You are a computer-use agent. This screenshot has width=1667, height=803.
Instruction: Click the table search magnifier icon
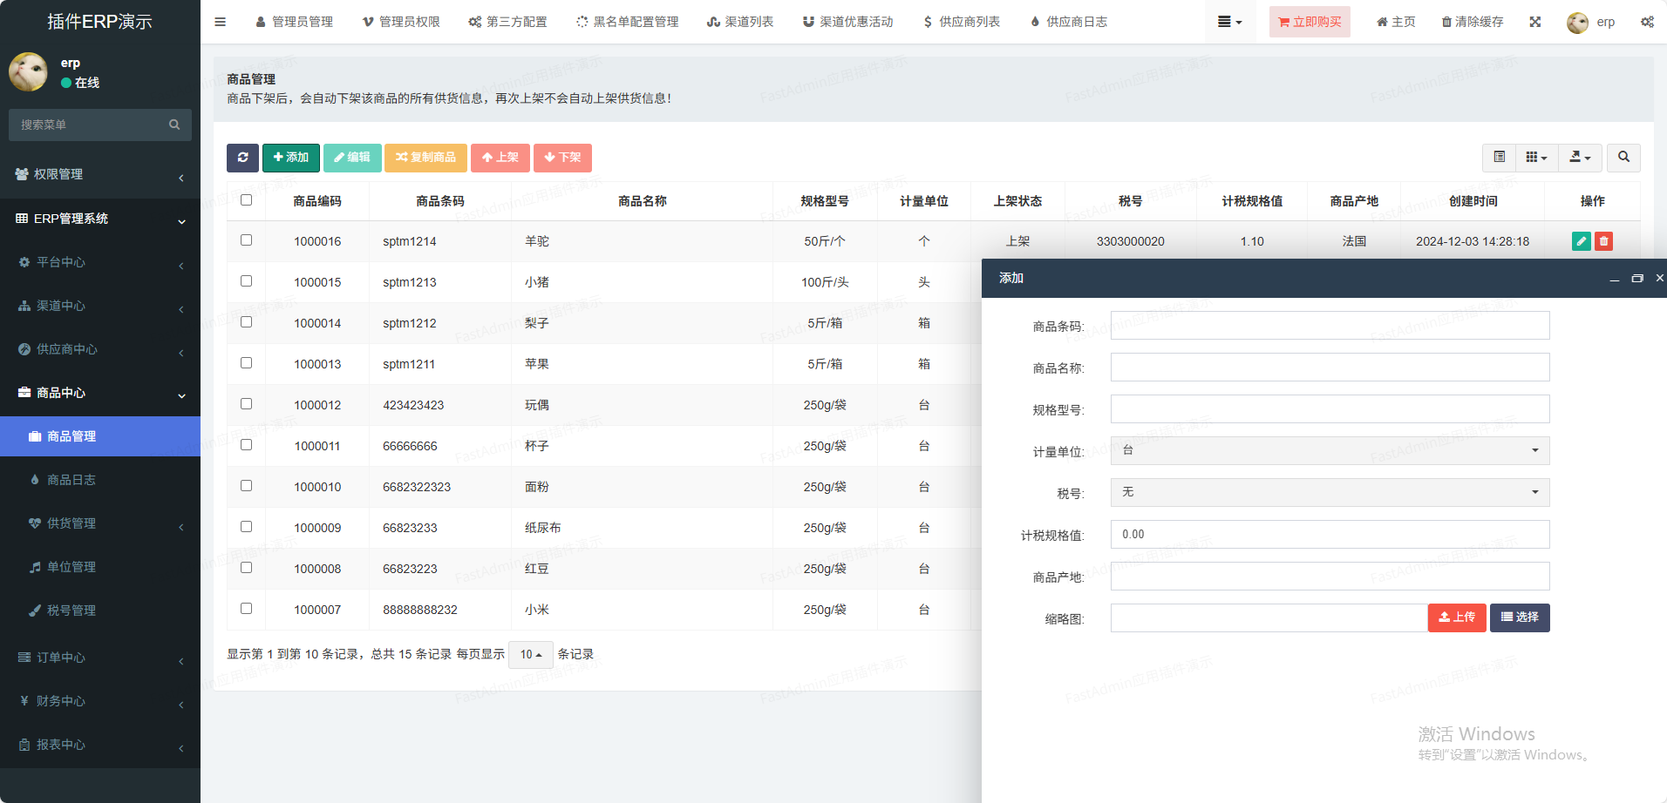pyautogui.click(x=1623, y=158)
